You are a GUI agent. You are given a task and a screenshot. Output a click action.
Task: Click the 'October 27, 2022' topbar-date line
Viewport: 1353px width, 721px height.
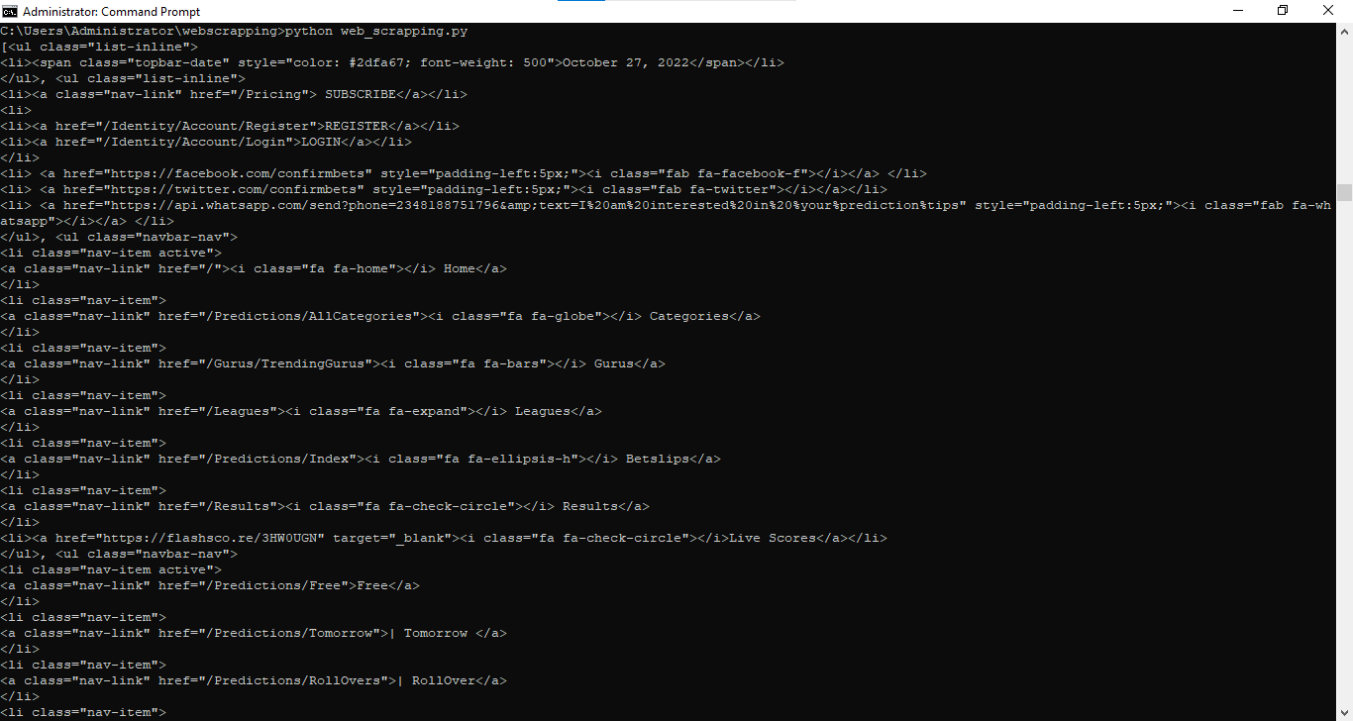(x=392, y=62)
